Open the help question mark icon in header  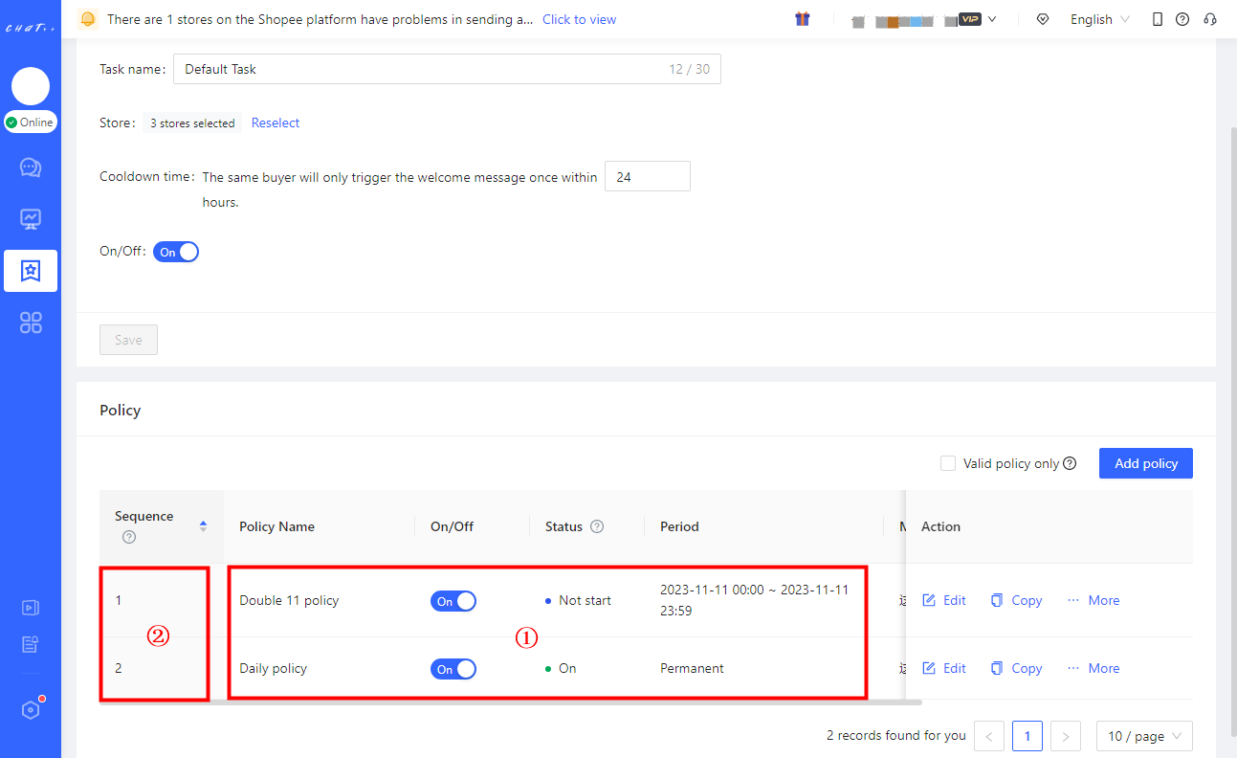tap(1182, 19)
